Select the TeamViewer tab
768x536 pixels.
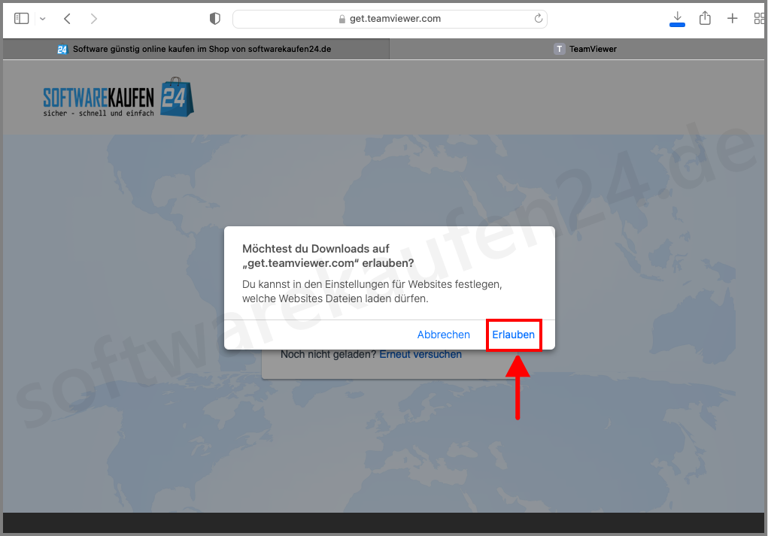(577, 49)
